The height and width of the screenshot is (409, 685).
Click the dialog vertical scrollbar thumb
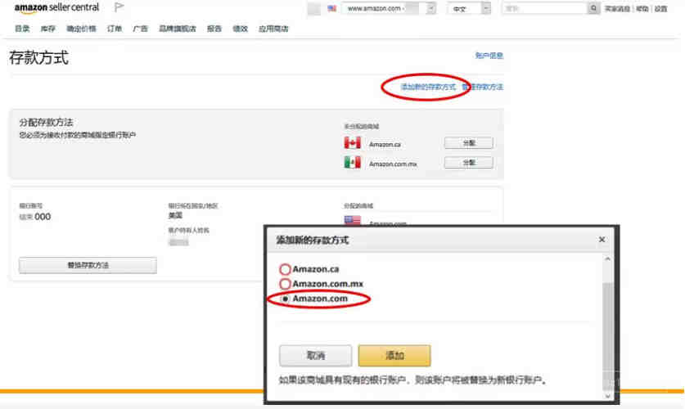[x=608, y=336]
